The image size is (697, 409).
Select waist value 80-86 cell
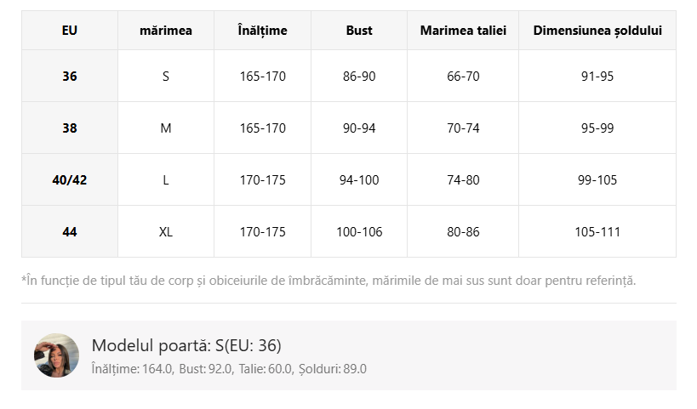463,232
